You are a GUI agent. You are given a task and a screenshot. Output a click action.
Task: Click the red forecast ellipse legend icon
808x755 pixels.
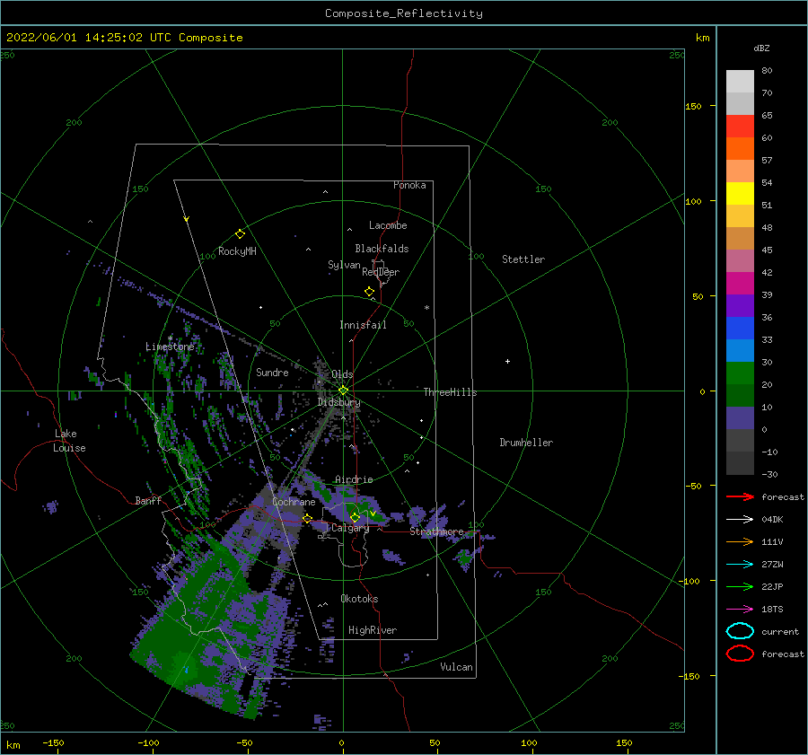coord(740,654)
